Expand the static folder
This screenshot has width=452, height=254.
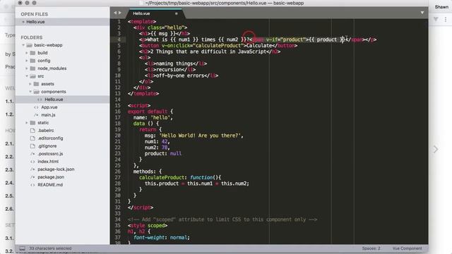[x=27, y=123]
